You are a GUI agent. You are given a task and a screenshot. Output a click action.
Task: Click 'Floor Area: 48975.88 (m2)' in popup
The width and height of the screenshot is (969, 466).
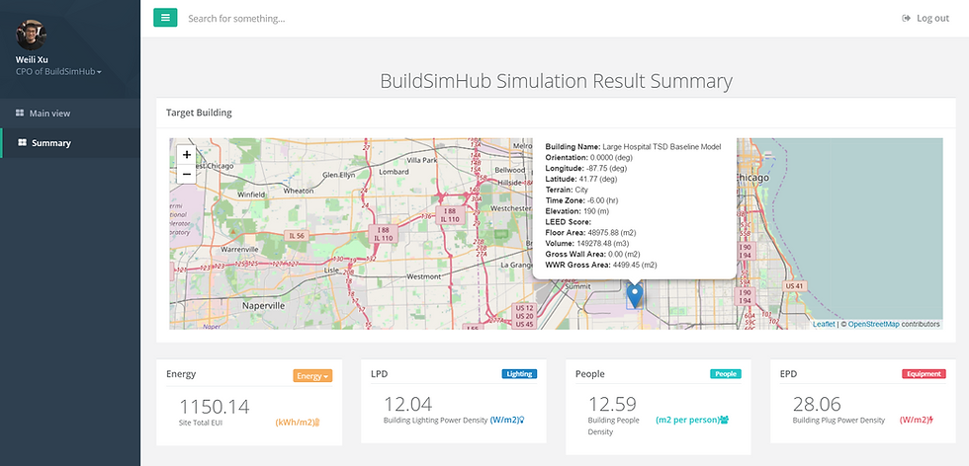pyautogui.click(x=591, y=232)
